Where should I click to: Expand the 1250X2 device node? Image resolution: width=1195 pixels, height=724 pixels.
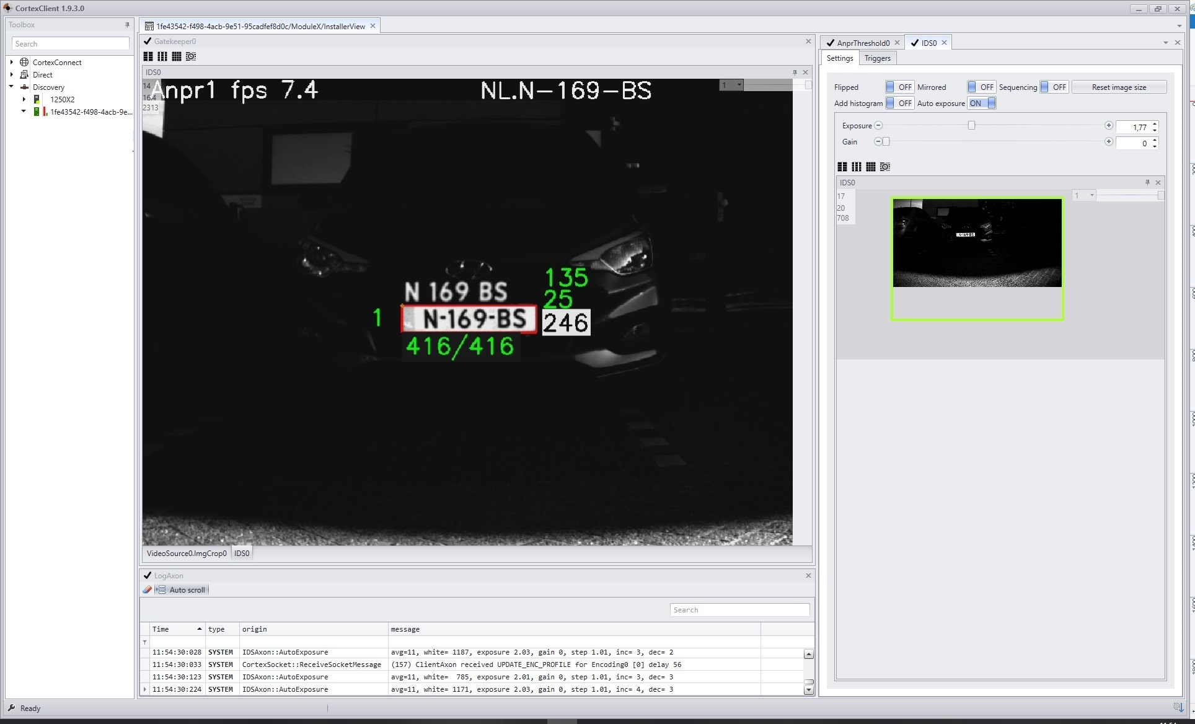coord(24,100)
